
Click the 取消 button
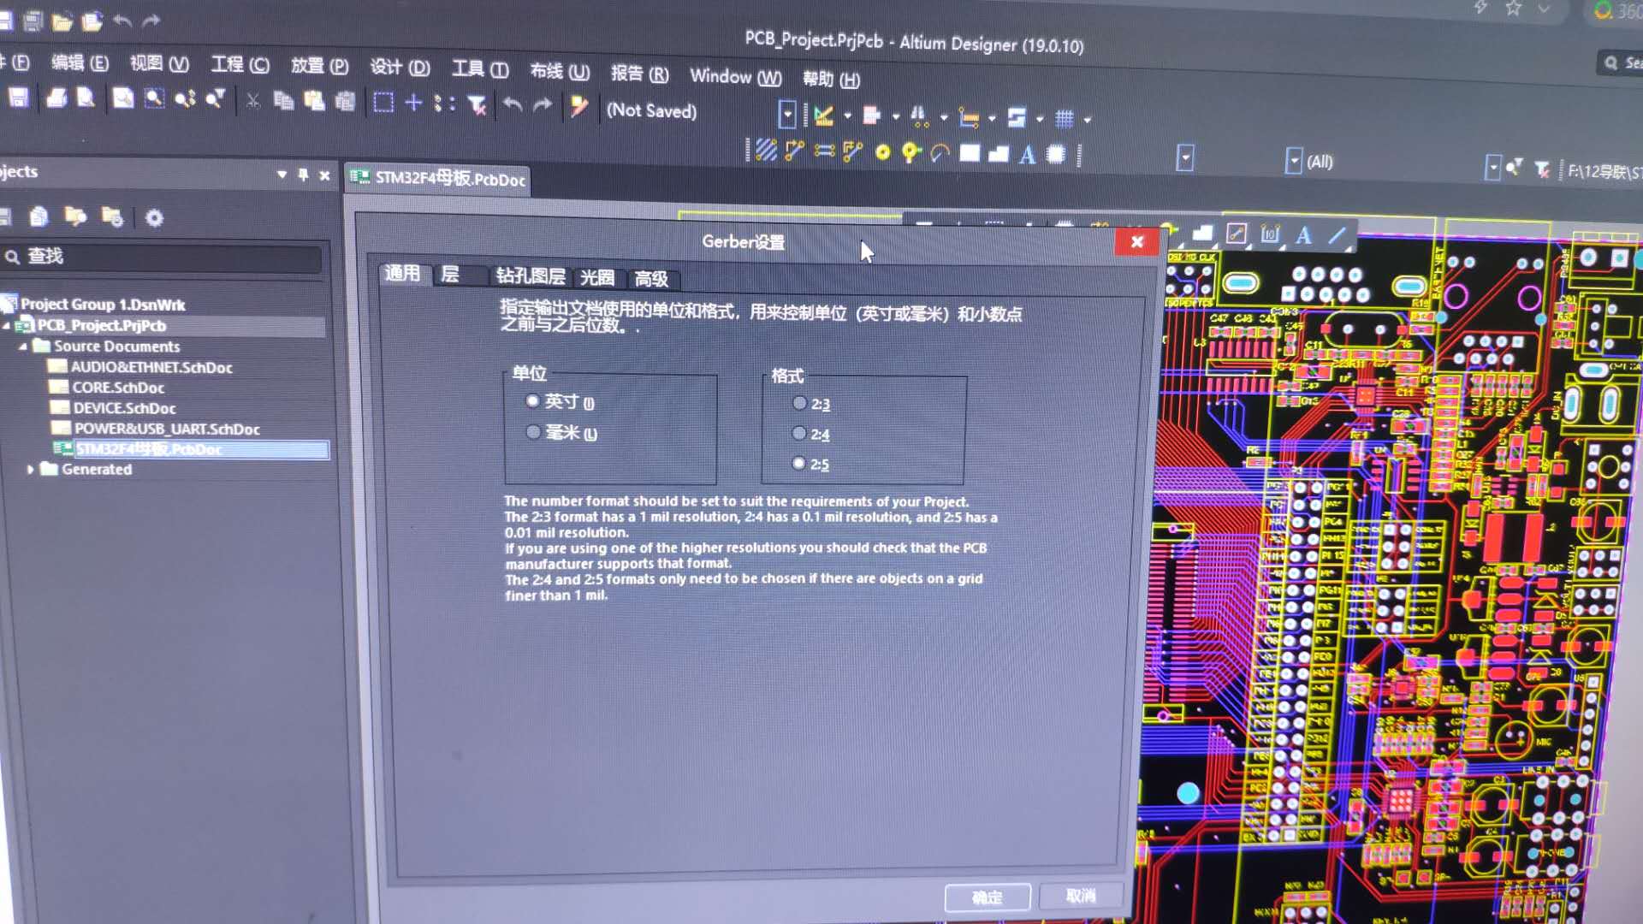[1080, 895]
